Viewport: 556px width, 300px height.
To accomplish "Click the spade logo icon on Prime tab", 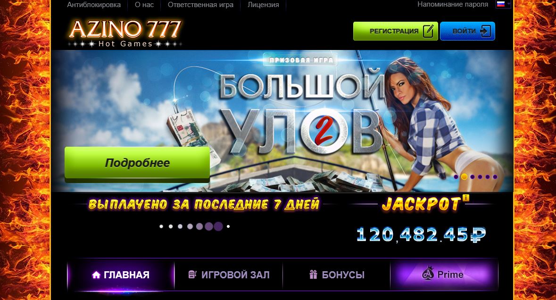I will click(x=428, y=274).
